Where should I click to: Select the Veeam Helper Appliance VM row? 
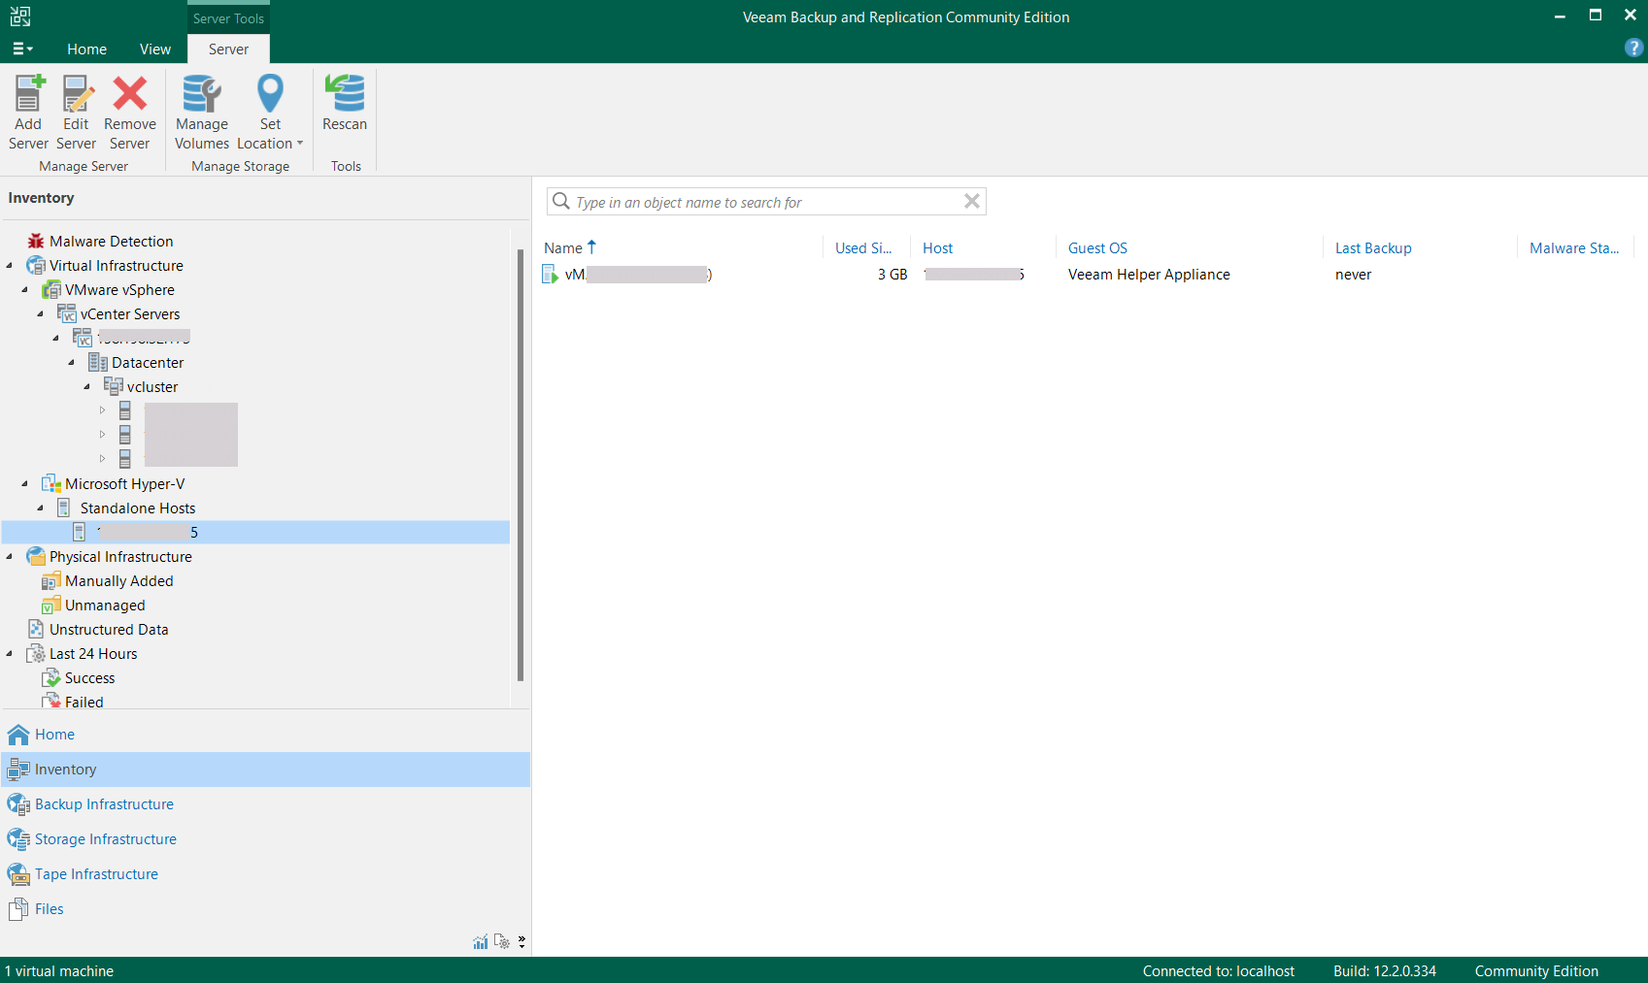[1088, 275]
